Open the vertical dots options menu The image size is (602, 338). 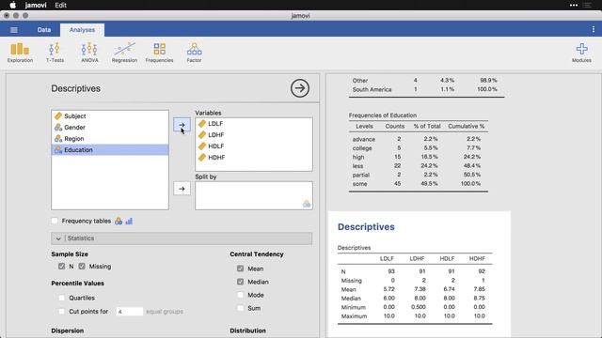(594, 29)
